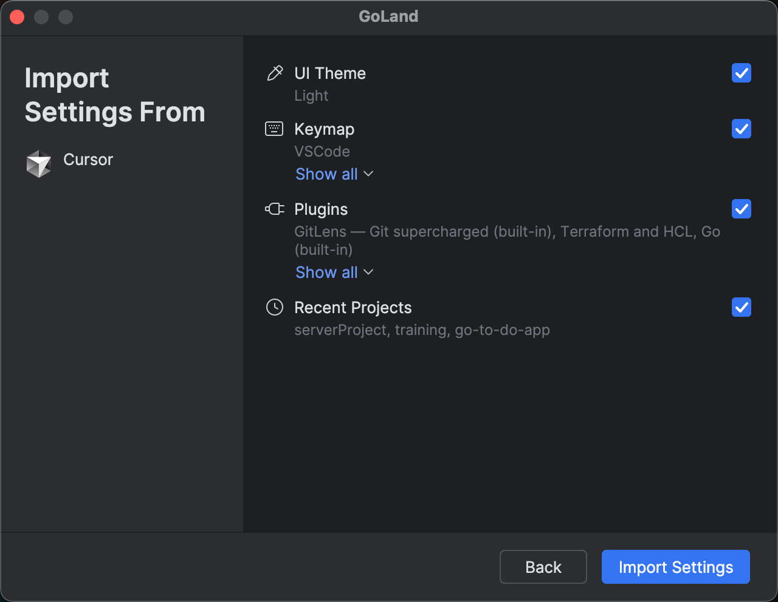Click the Show all link in the Plugins section
This screenshot has height=602, width=778.
click(326, 272)
